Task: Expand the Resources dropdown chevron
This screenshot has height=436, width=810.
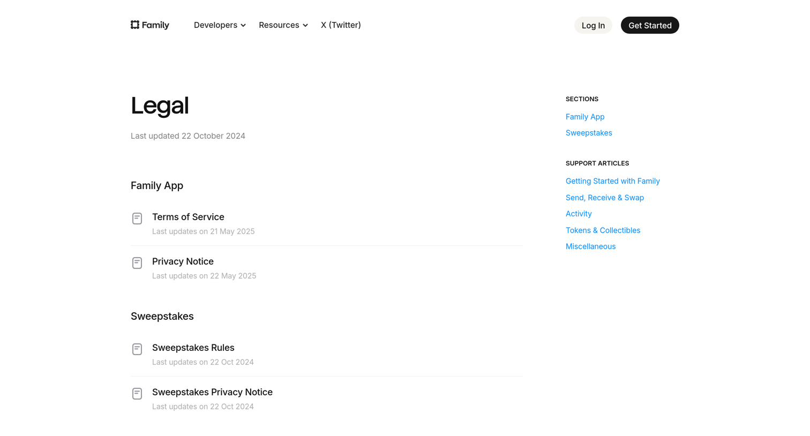Action: (305, 26)
